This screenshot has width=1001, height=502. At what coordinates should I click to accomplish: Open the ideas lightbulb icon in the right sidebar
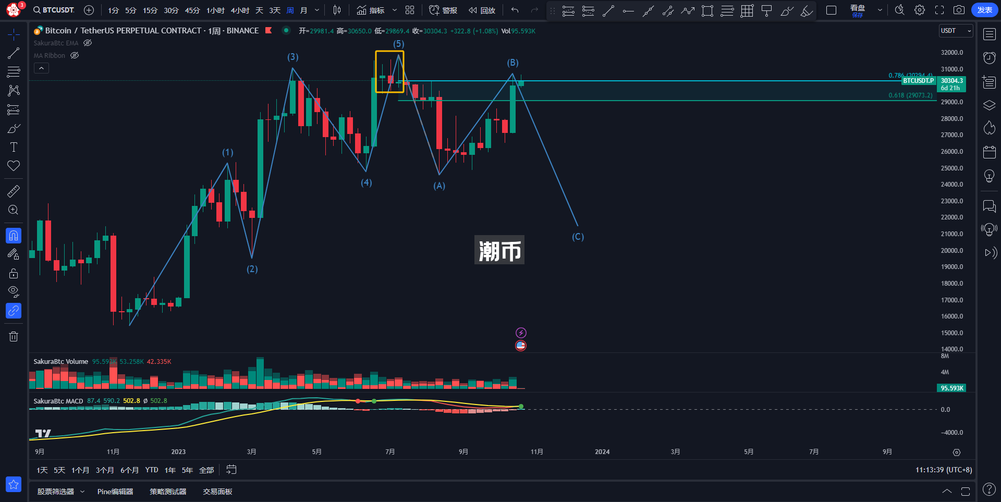[x=989, y=176]
